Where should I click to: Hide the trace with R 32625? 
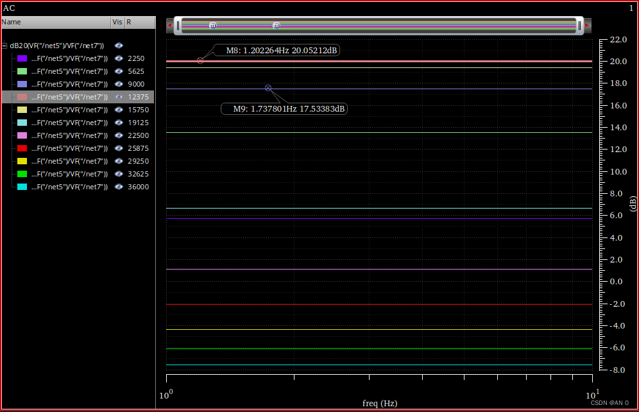pos(119,174)
